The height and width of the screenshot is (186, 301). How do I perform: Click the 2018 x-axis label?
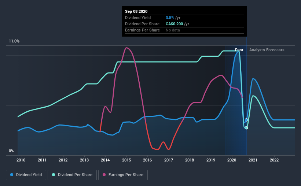click(190, 160)
